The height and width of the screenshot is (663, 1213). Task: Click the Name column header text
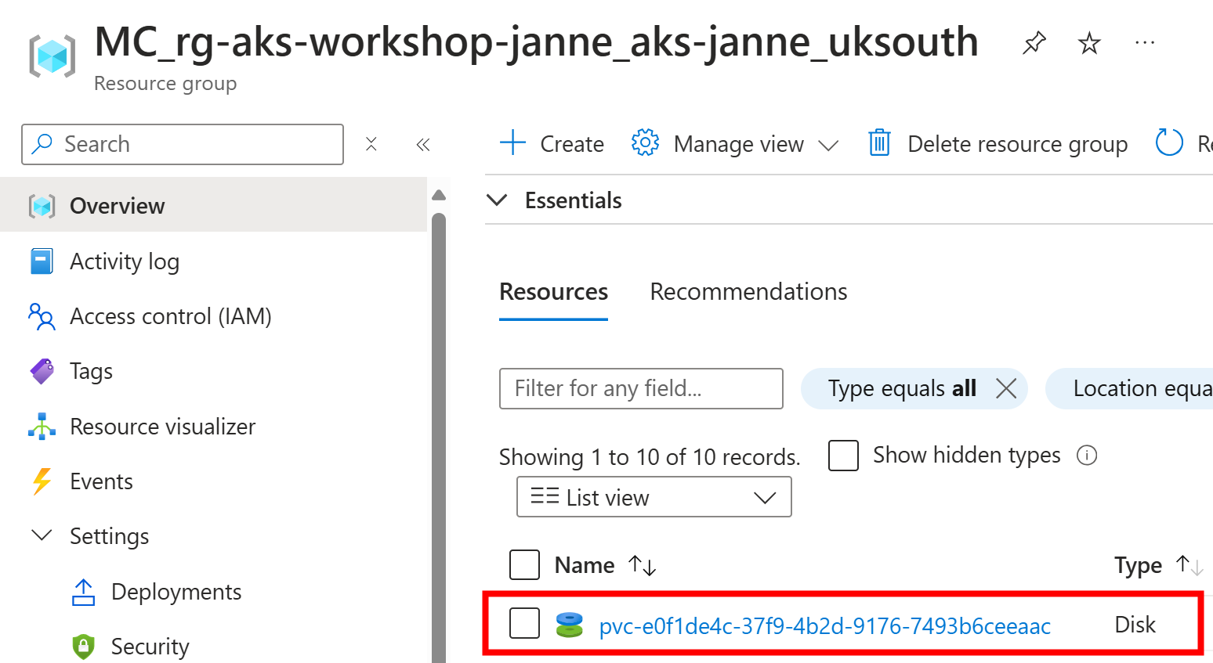click(585, 565)
